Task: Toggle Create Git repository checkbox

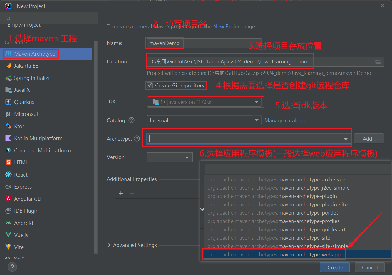Action: (x=150, y=85)
